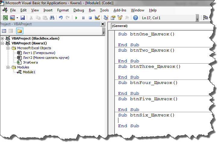Click Sub btnFive_Щелчок() code line
The image size is (222, 147).
coord(148,99)
